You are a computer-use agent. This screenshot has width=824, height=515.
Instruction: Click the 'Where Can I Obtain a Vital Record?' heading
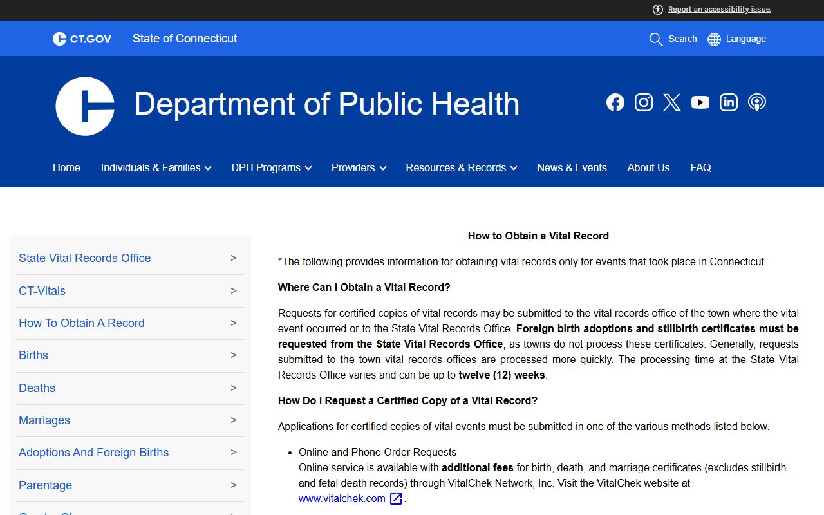click(364, 287)
